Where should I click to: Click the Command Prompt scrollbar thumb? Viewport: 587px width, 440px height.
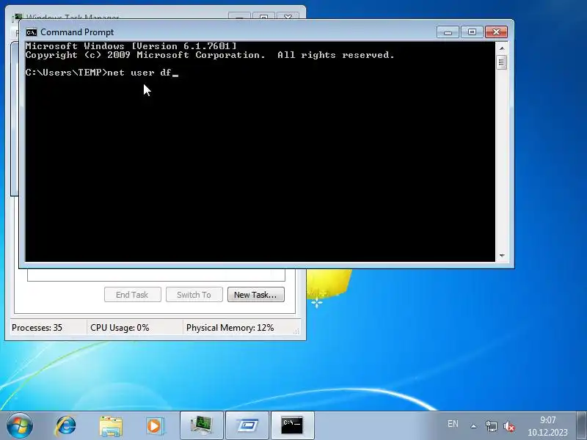[x=502, y=62]
